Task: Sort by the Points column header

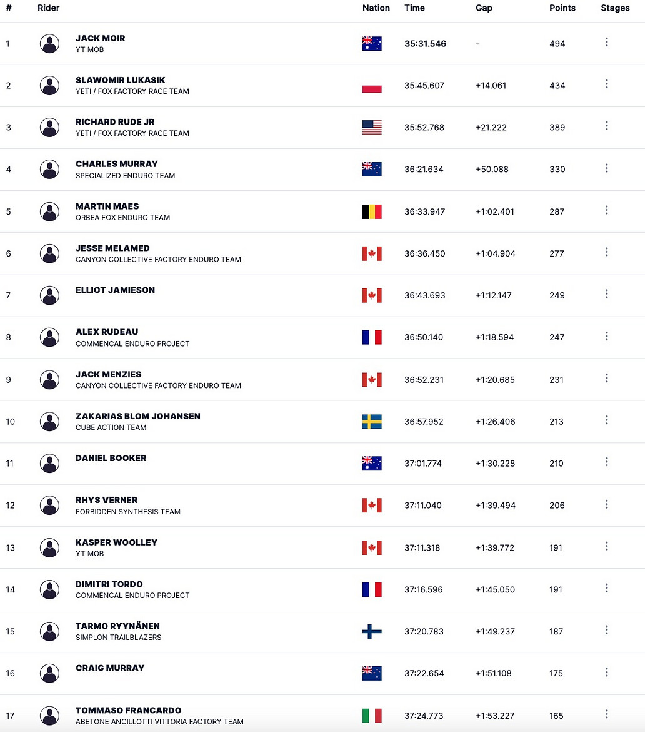Action: click(x=562, y=8)
